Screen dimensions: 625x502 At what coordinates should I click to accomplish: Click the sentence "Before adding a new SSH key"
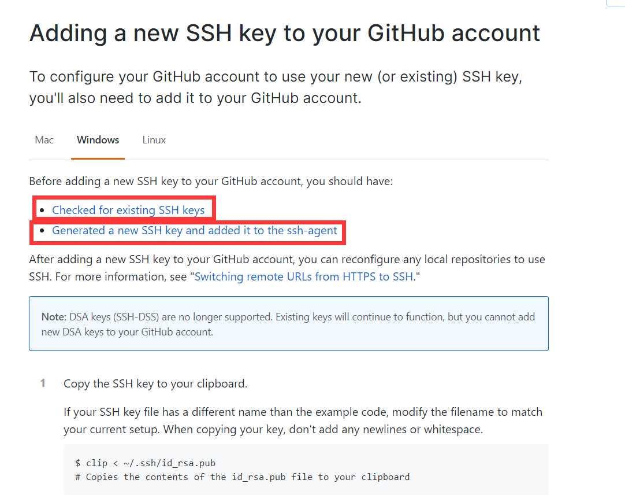pyautogui.click(x=211, y=182)
